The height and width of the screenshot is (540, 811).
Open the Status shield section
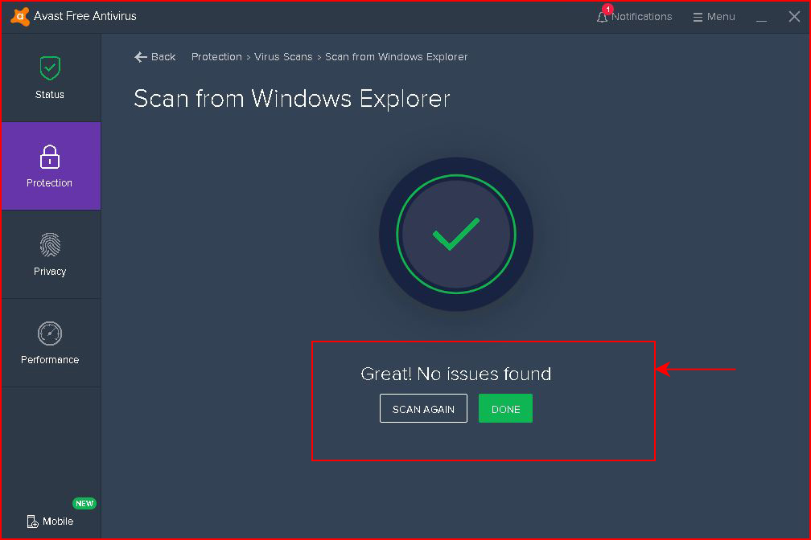[x=50, y=78]
